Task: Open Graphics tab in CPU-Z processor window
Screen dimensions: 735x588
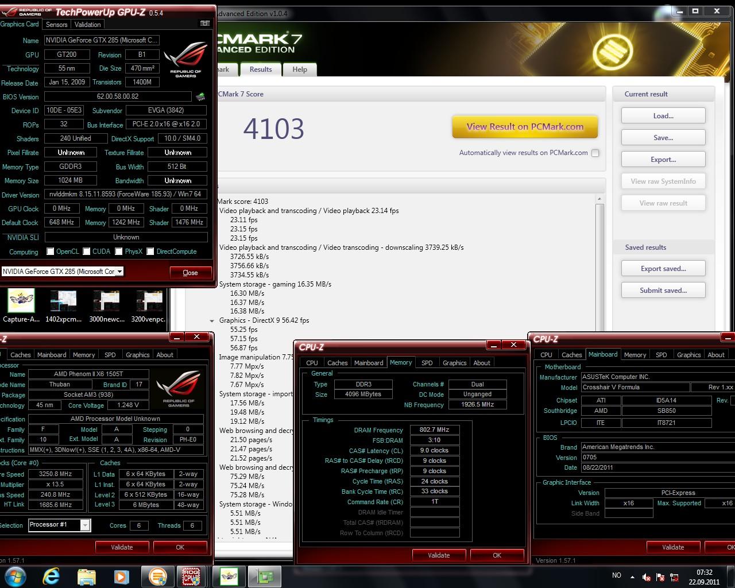Action: [x=137, y=355]
